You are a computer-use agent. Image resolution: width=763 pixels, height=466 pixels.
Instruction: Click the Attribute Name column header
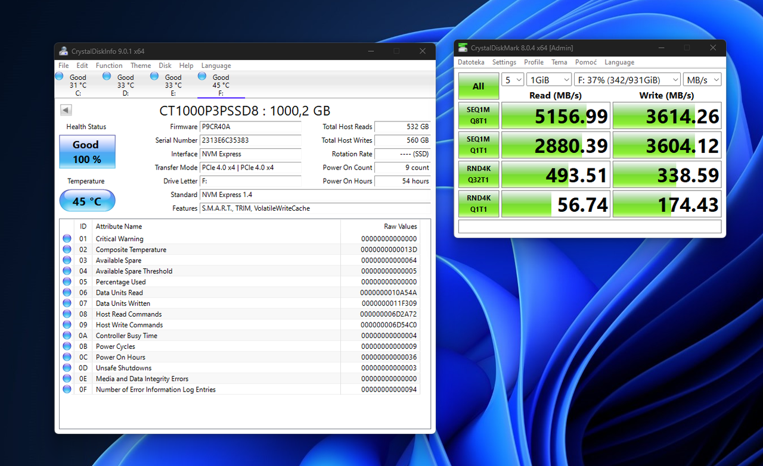click(x=216, y=226)
